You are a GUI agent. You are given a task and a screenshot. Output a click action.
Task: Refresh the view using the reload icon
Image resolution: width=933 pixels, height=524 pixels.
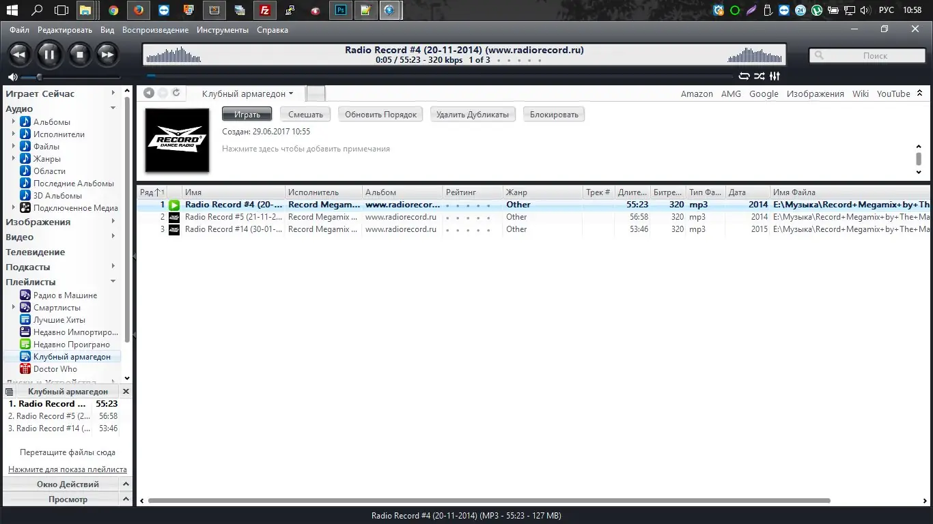(176, 93)
